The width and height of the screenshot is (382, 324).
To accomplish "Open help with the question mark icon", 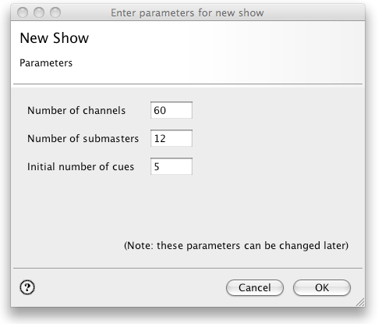I will [27, 287].
